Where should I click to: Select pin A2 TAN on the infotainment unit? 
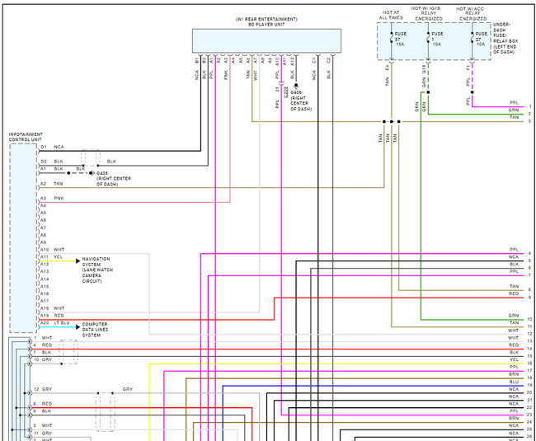52,184
